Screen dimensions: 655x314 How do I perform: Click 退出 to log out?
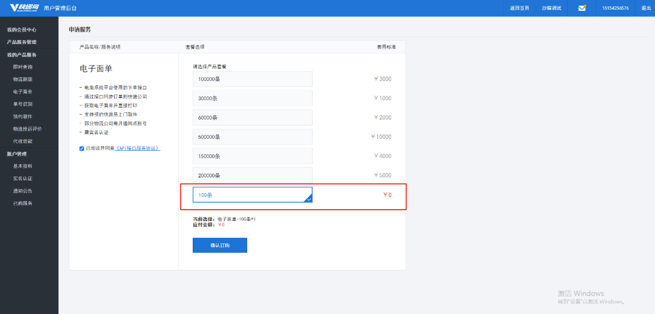pos(646,8)
